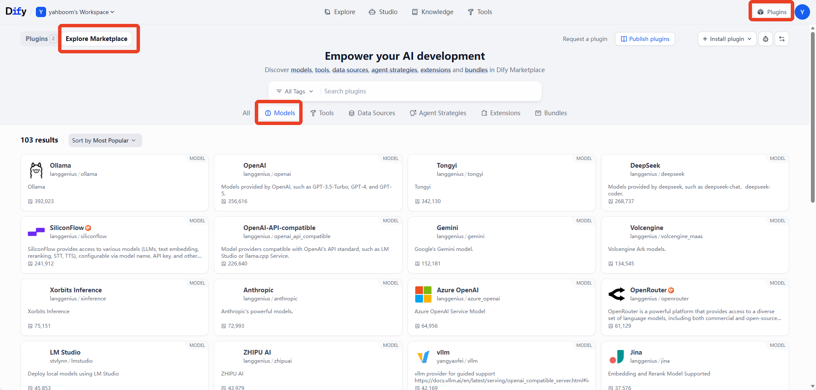Open the Anthropic plugin card title
The height and width of the screenshot is (390, 816).
coord(258,290)
